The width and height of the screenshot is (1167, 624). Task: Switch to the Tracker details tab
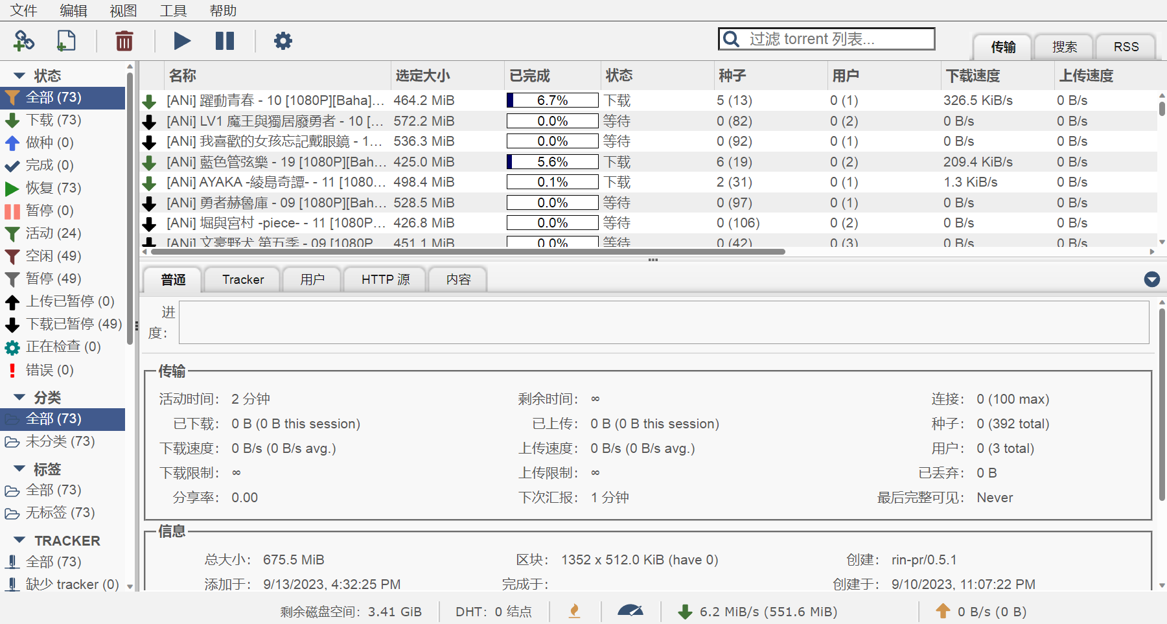(243, 279)
